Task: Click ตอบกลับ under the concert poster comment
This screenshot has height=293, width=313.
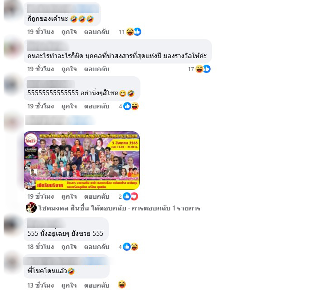Action: (x=96, y=197)
